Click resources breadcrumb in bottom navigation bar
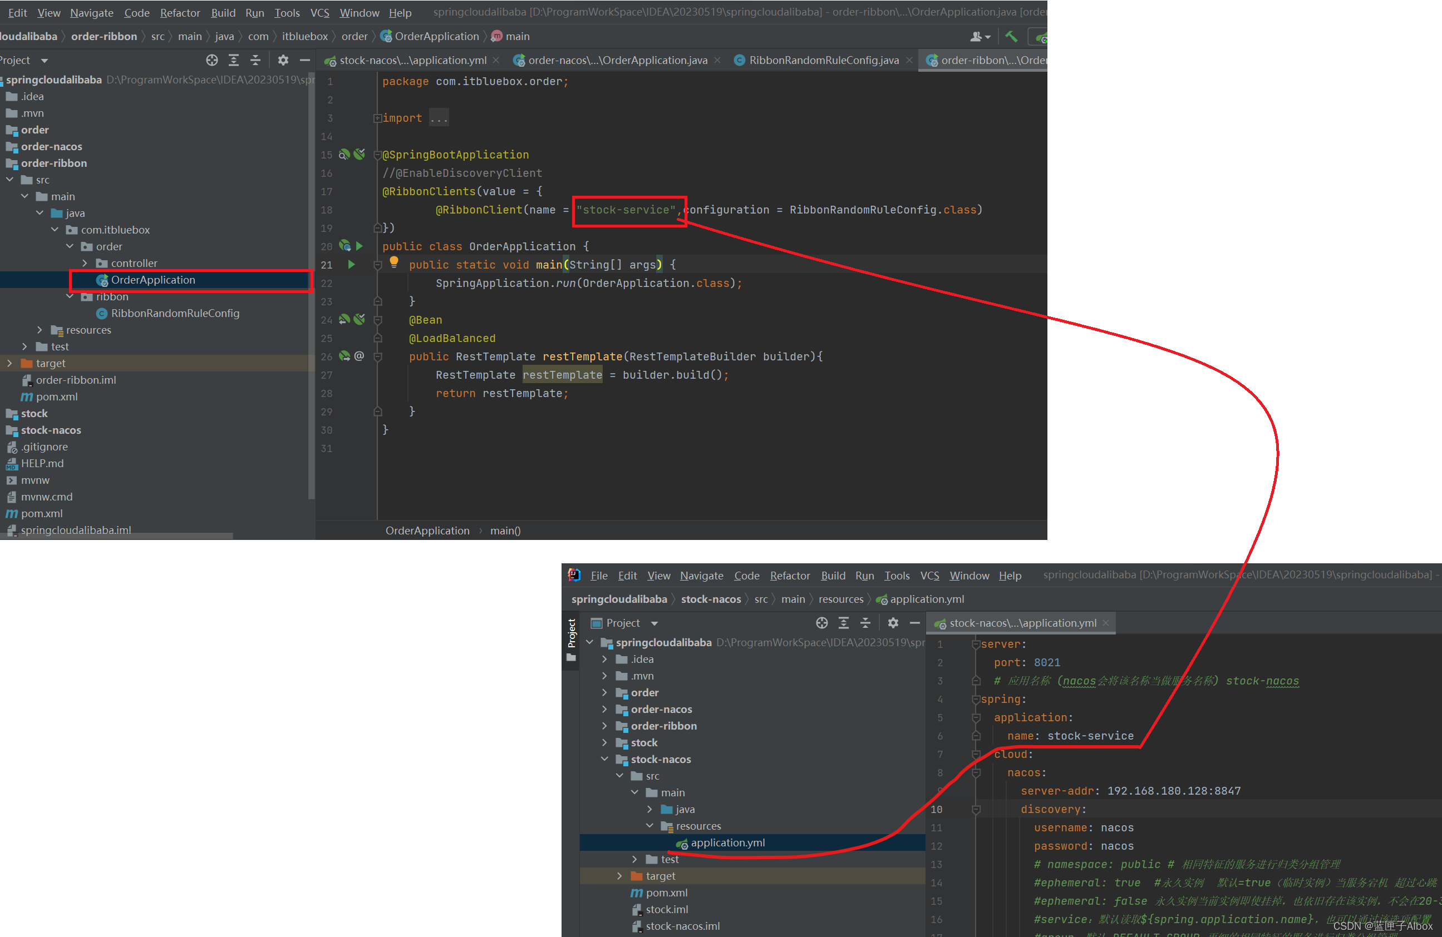The height and width of the screenshot is (937, 1442). [x=840, y=599]
